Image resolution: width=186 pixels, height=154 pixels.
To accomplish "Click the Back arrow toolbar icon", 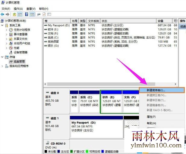I will pos(2,15).
